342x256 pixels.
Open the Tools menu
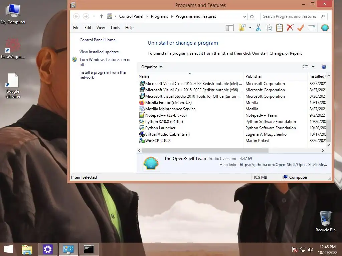coord(115,28)
